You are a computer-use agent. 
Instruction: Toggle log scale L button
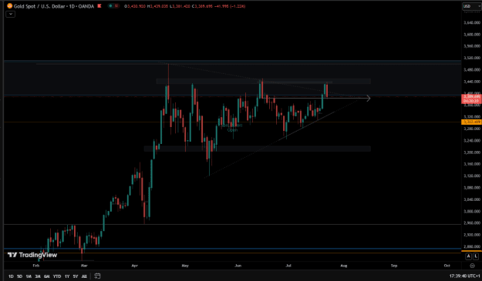click(x=476, y=256)
